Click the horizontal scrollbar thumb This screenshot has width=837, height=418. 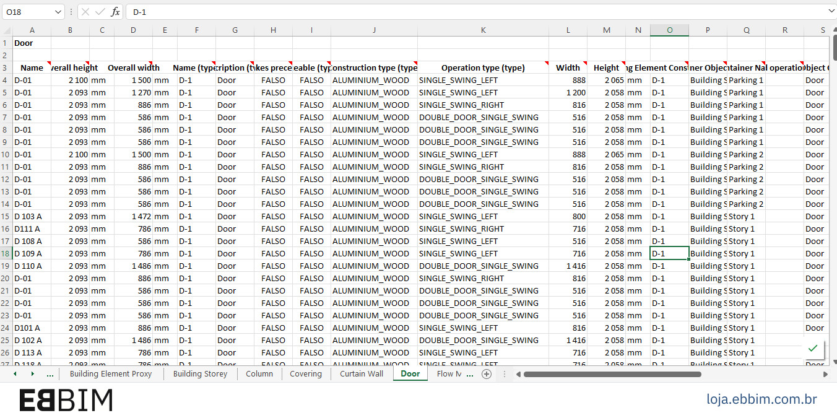(612, 374)
